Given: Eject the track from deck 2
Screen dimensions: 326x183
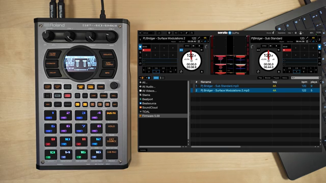Looking at the screenshot, I should pyautogui.click(x=279, y=72).
